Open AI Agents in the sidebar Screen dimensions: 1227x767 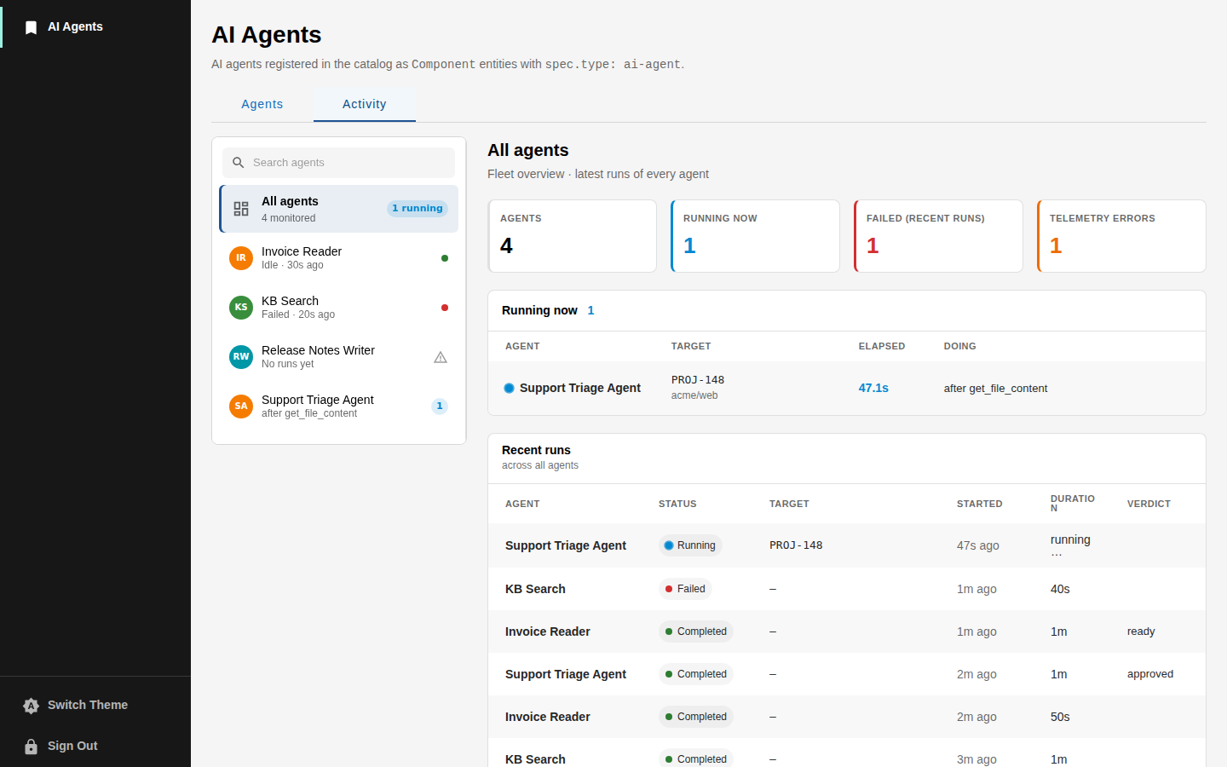(95, 27)
